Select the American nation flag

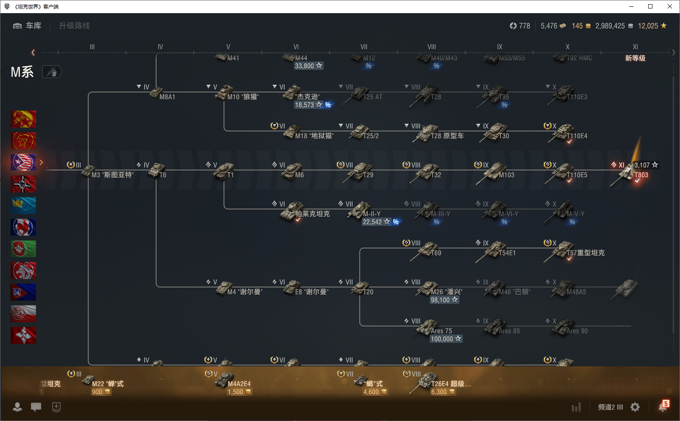23,162
